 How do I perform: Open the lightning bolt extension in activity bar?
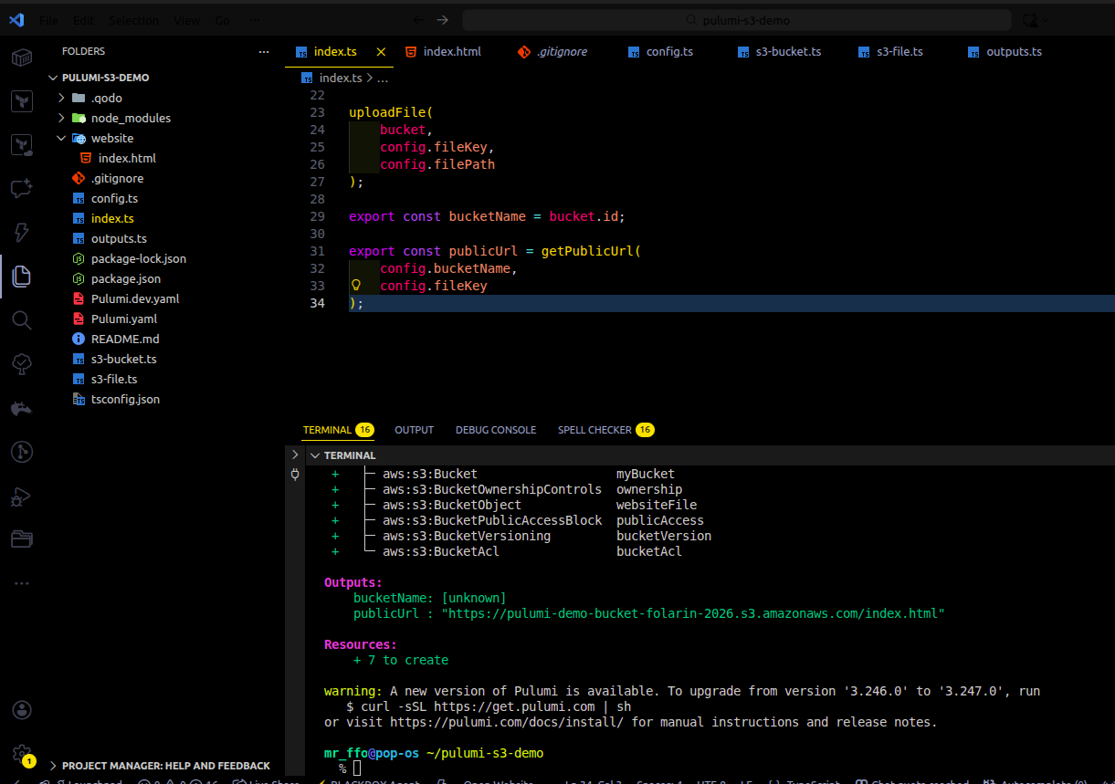pyautogui.click(x=22, y=233)
